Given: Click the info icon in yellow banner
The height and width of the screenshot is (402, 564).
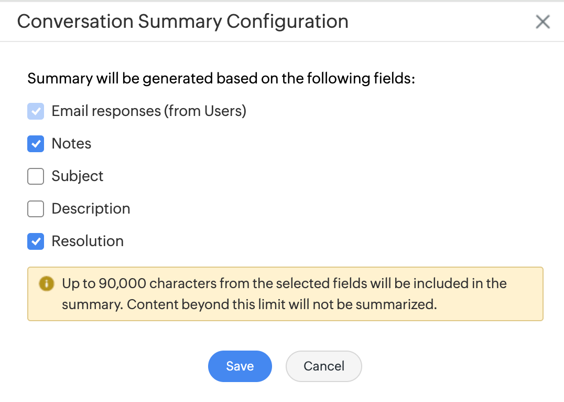Looking at the screenshot, I should point(47,283).
